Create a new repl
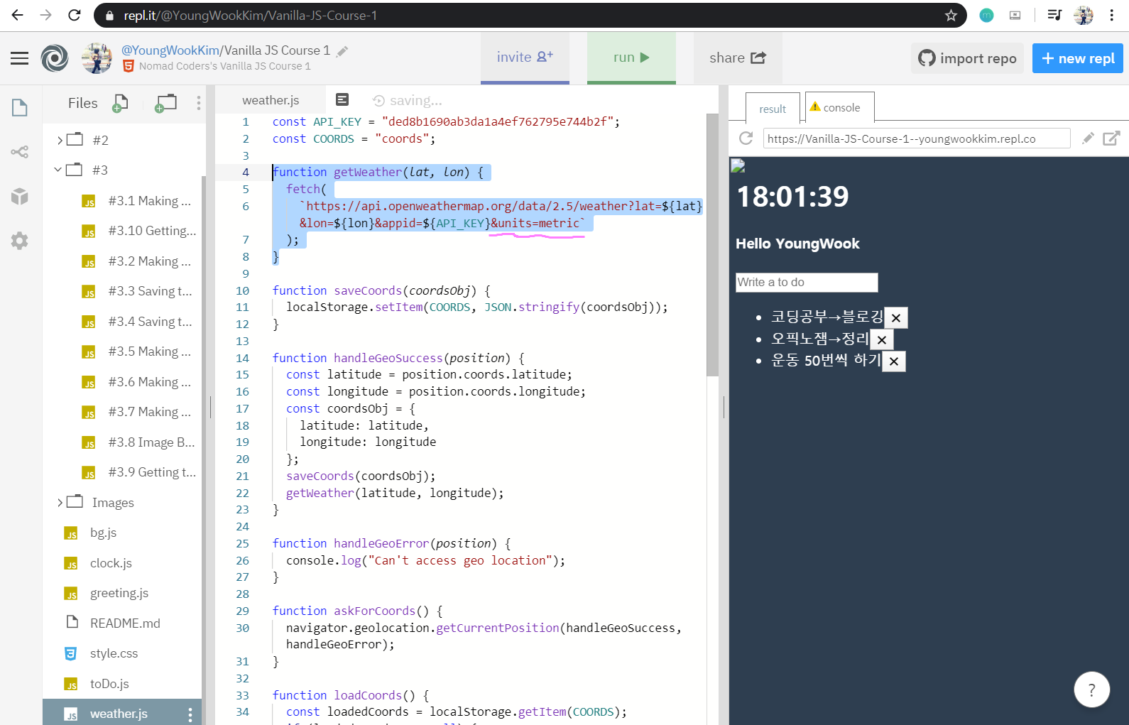 [x=1078, y=58]
